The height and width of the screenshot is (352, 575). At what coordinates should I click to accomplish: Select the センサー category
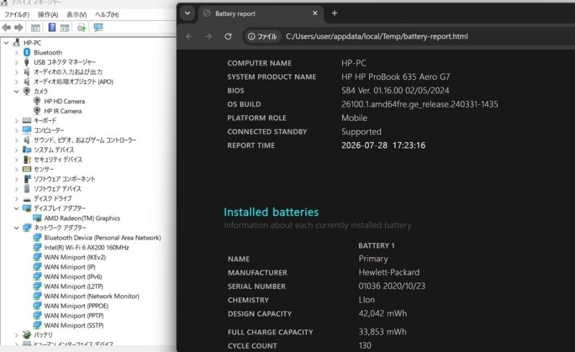[x=44, y=170]
